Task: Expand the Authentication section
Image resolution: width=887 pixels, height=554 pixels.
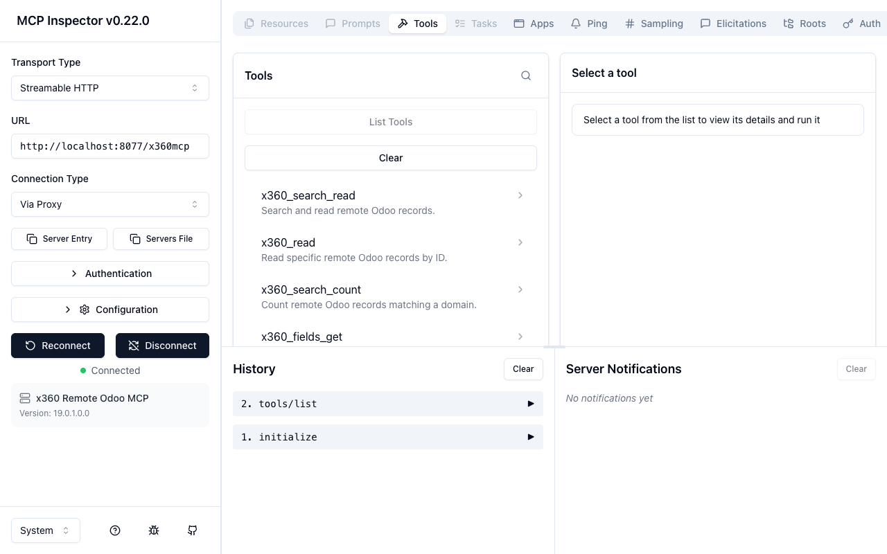Action: (110, 274)
